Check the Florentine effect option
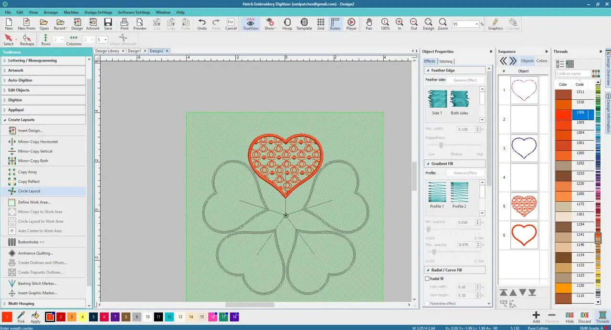The height and width of the screenshot is (330, 611). (428, 303)
